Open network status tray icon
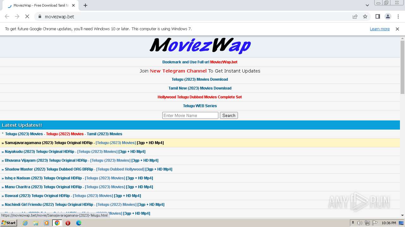This screenshot has height=227, width=405. click(367, 223)
